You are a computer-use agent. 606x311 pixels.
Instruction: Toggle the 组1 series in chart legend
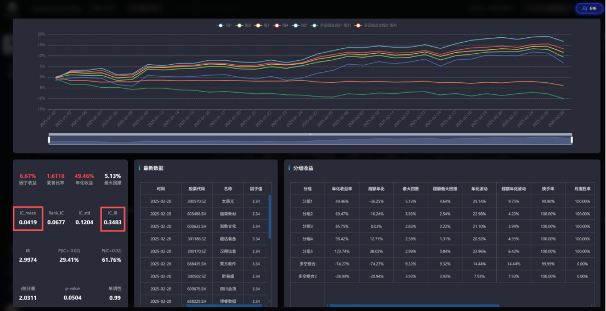[x=221, y=25]
